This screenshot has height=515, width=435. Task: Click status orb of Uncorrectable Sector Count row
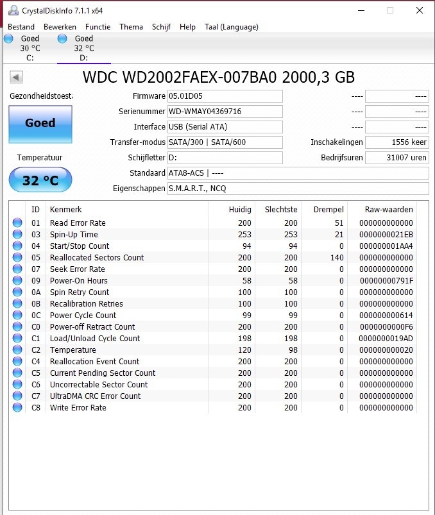pyautogui.click(x=17, y=384)
